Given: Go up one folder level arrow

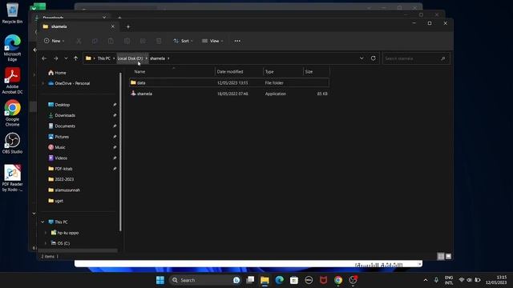Looking at the screenshot, I should (x=75, y=58).
